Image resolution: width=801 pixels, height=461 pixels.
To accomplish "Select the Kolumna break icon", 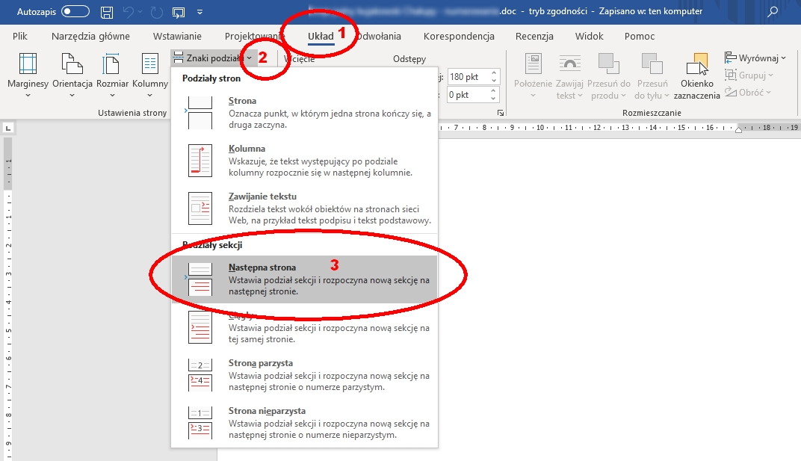I will [200, 161].
